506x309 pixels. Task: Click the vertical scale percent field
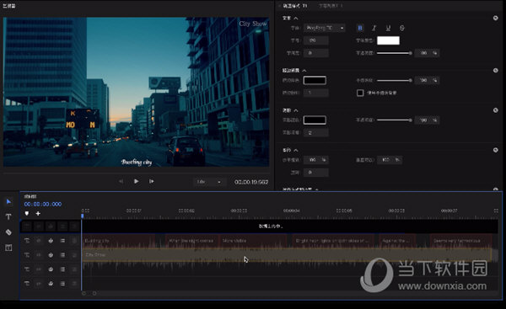click(x=390, y=160)
